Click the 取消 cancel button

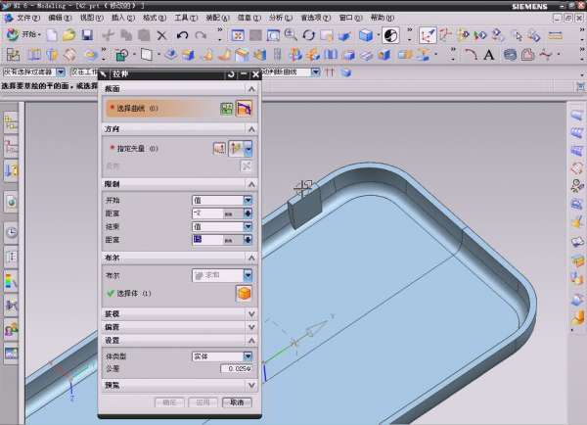click(x=237, y=402)
